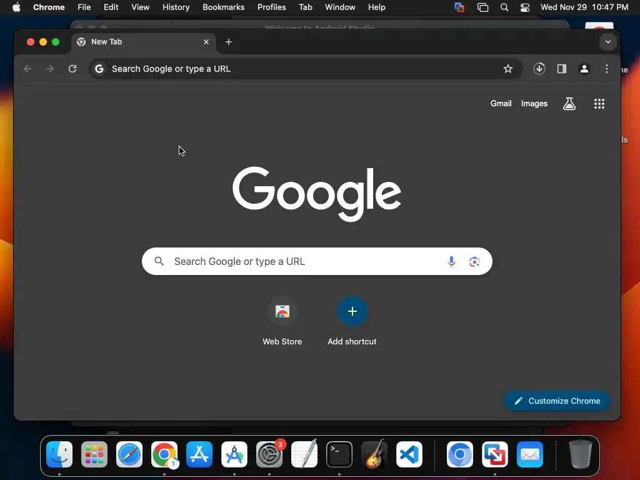640x480 pixels.
Task: Click the magnifier icon in the search box
Action: click(x=159, y=261)
